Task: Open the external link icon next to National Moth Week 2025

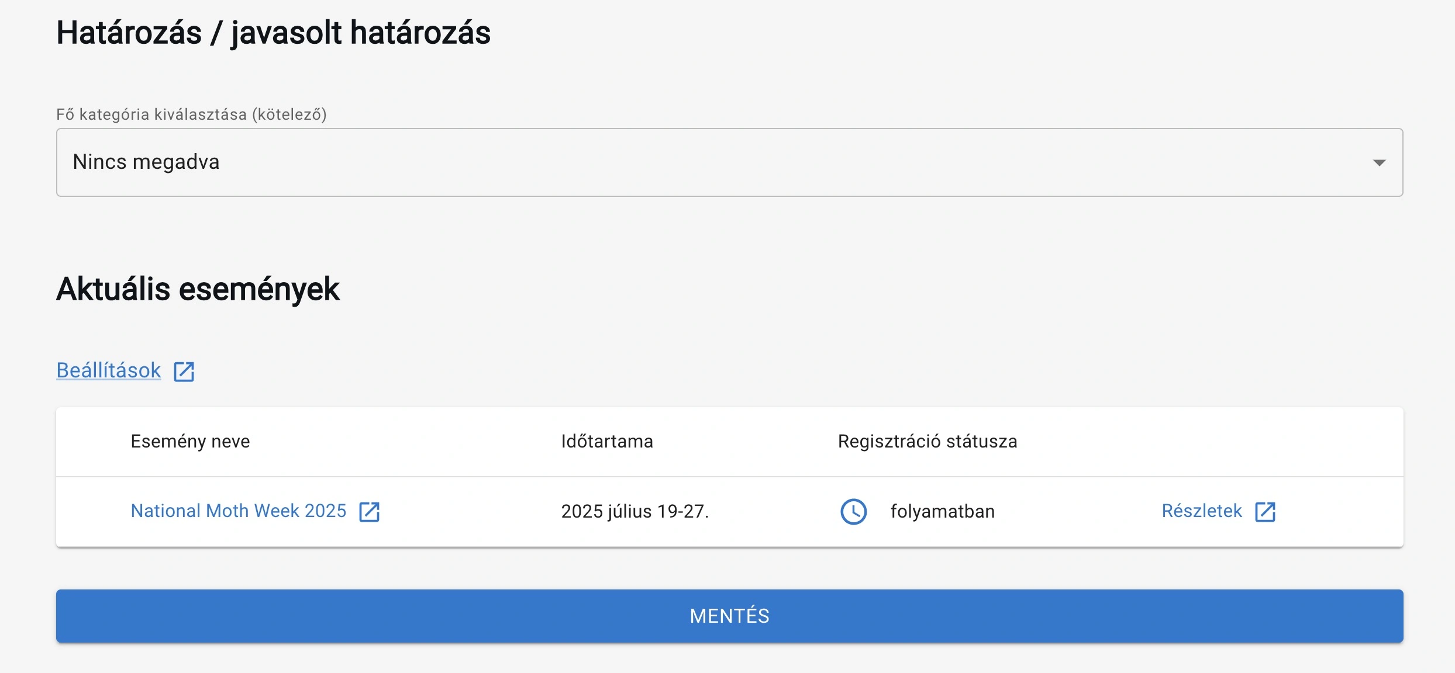Action: click(x=371, y=511)
